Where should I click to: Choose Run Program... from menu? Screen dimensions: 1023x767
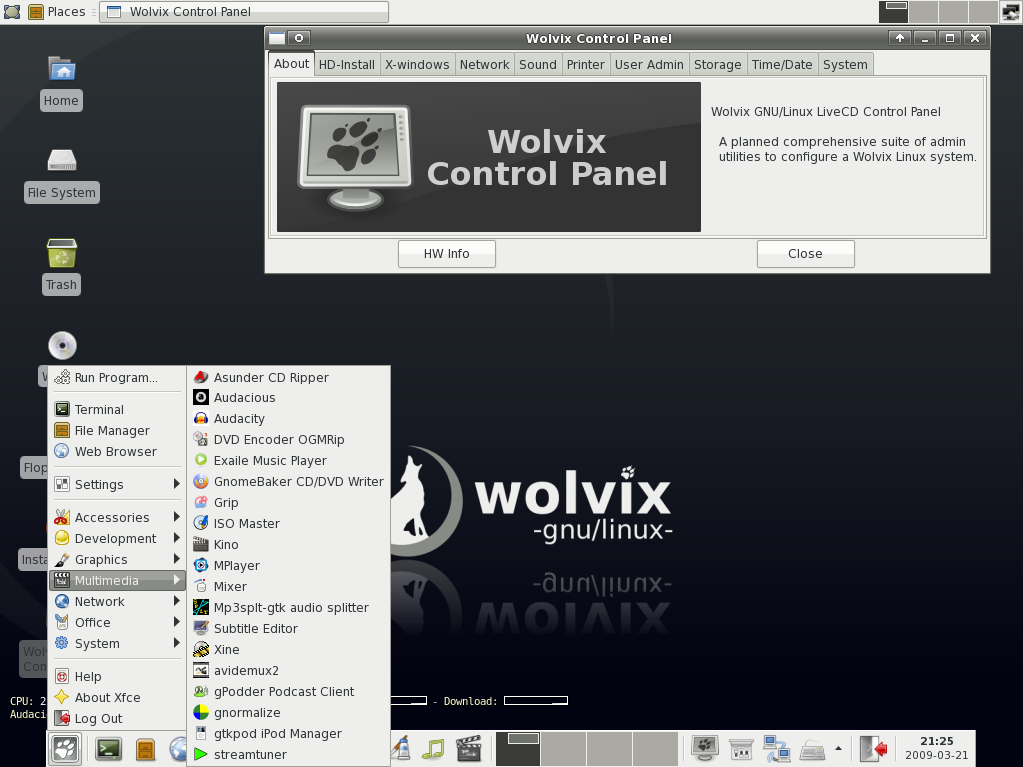[x=118, y=377]
